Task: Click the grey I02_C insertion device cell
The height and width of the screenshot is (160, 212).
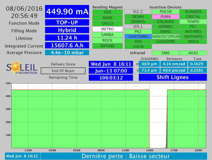Action: [138, 12]
